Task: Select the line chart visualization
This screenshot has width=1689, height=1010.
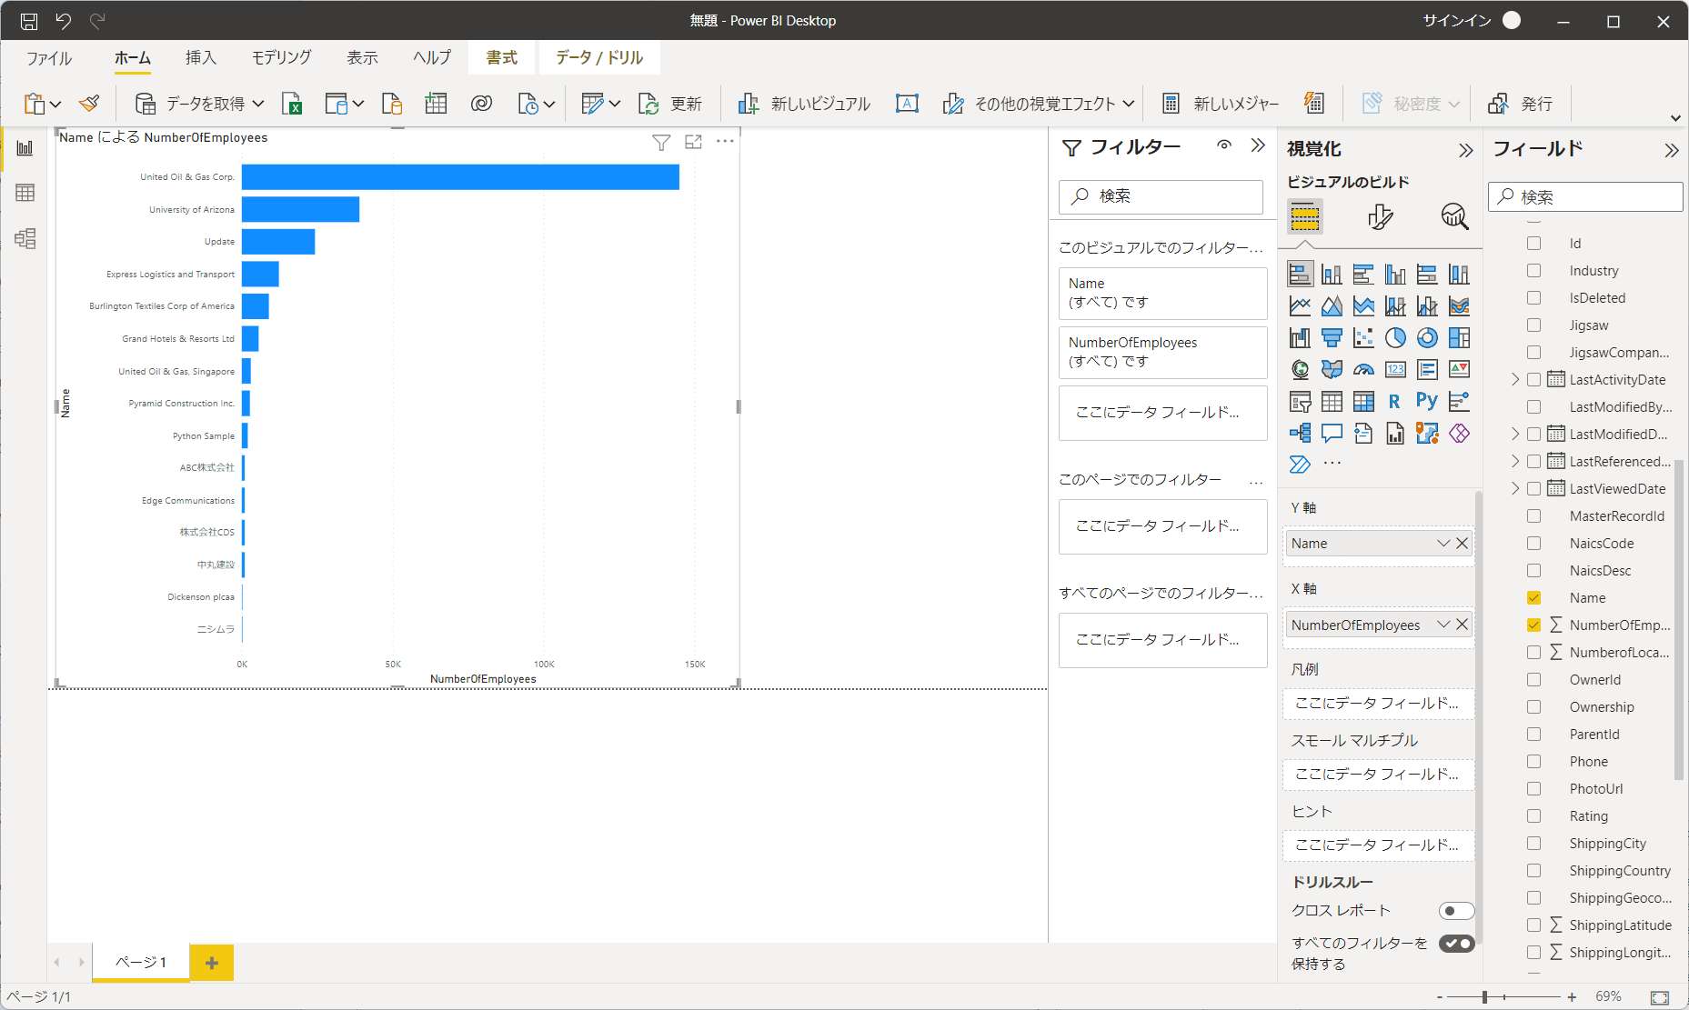Action: (1300, 306)
